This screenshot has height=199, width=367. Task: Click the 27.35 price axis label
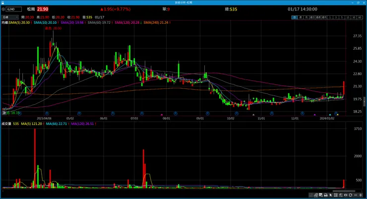pos(358,36)
